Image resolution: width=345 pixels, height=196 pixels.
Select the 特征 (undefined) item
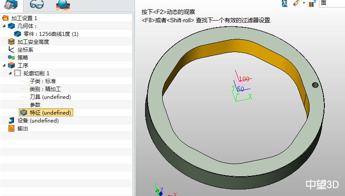click(50, 113)
